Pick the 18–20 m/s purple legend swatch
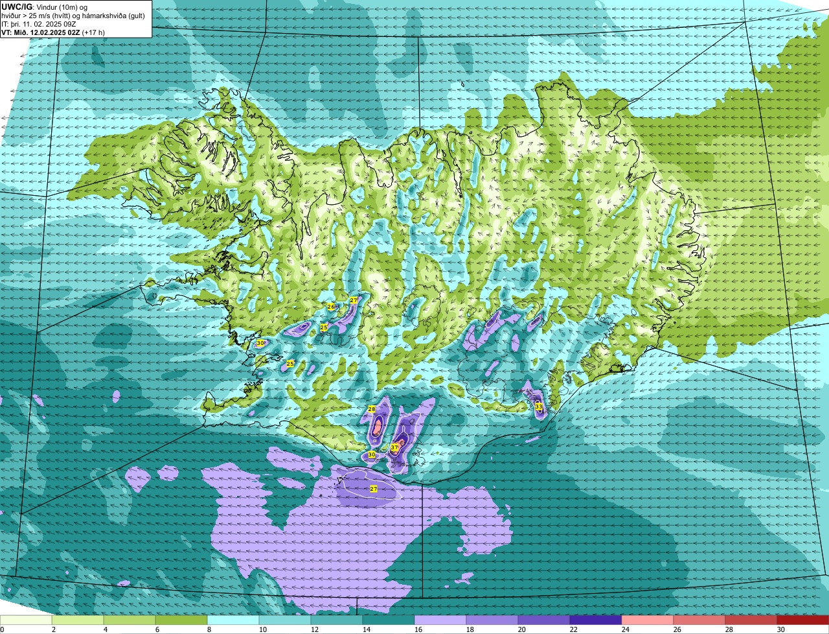Viewport: 829px width, 634px height. [492, 620]
